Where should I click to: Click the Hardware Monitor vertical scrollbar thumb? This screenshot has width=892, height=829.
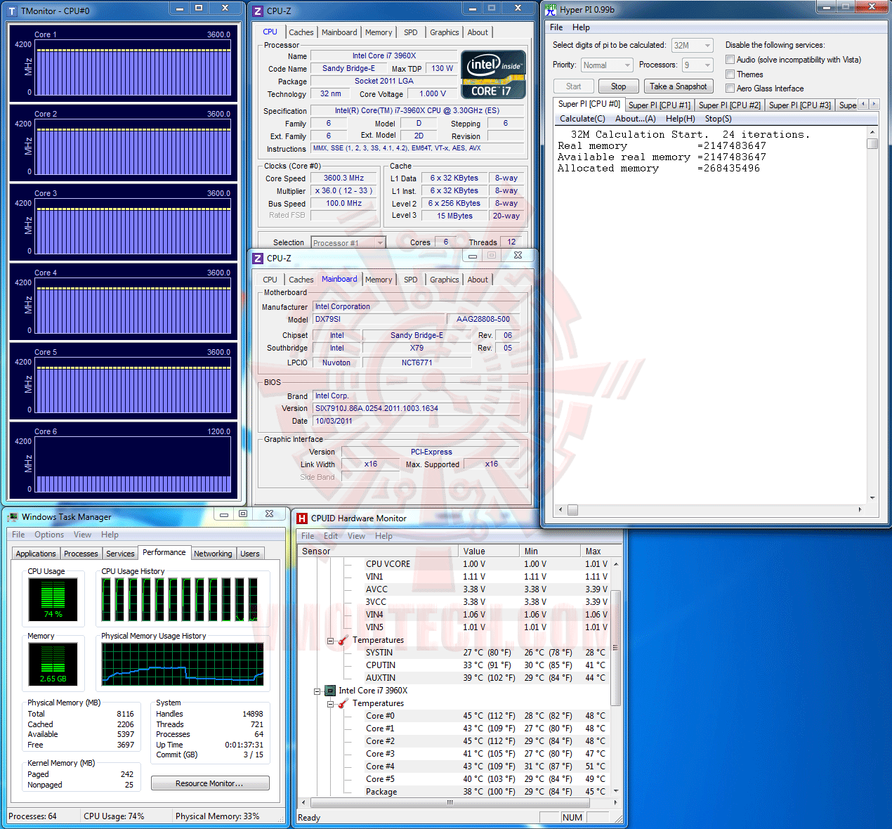point(615,648)
